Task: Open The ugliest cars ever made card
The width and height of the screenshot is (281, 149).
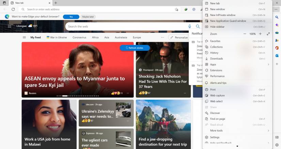Action: 106,139
